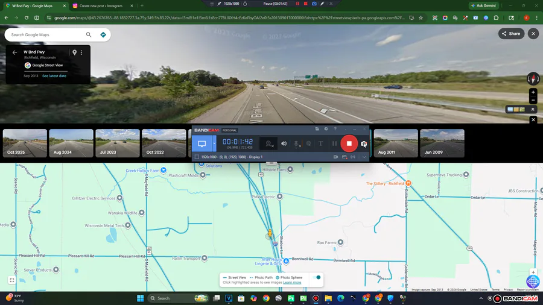Stop the Bandicam recording with red button
Image resolution: width=543 pixels, height=305 pixels.
349,143
